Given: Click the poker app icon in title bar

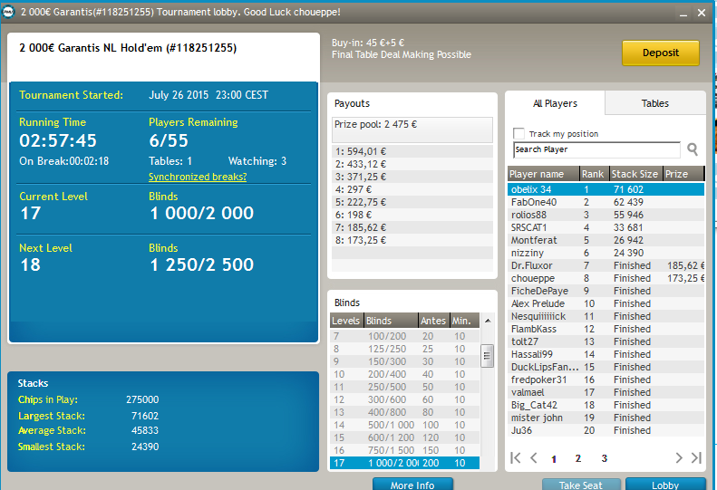Looking at the screenshot, I should coord(8,13).
